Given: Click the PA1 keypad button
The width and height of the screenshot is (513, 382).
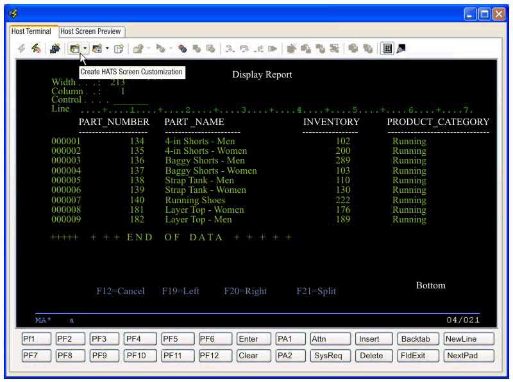Looking at the screenshot, I should pos(290,339).
